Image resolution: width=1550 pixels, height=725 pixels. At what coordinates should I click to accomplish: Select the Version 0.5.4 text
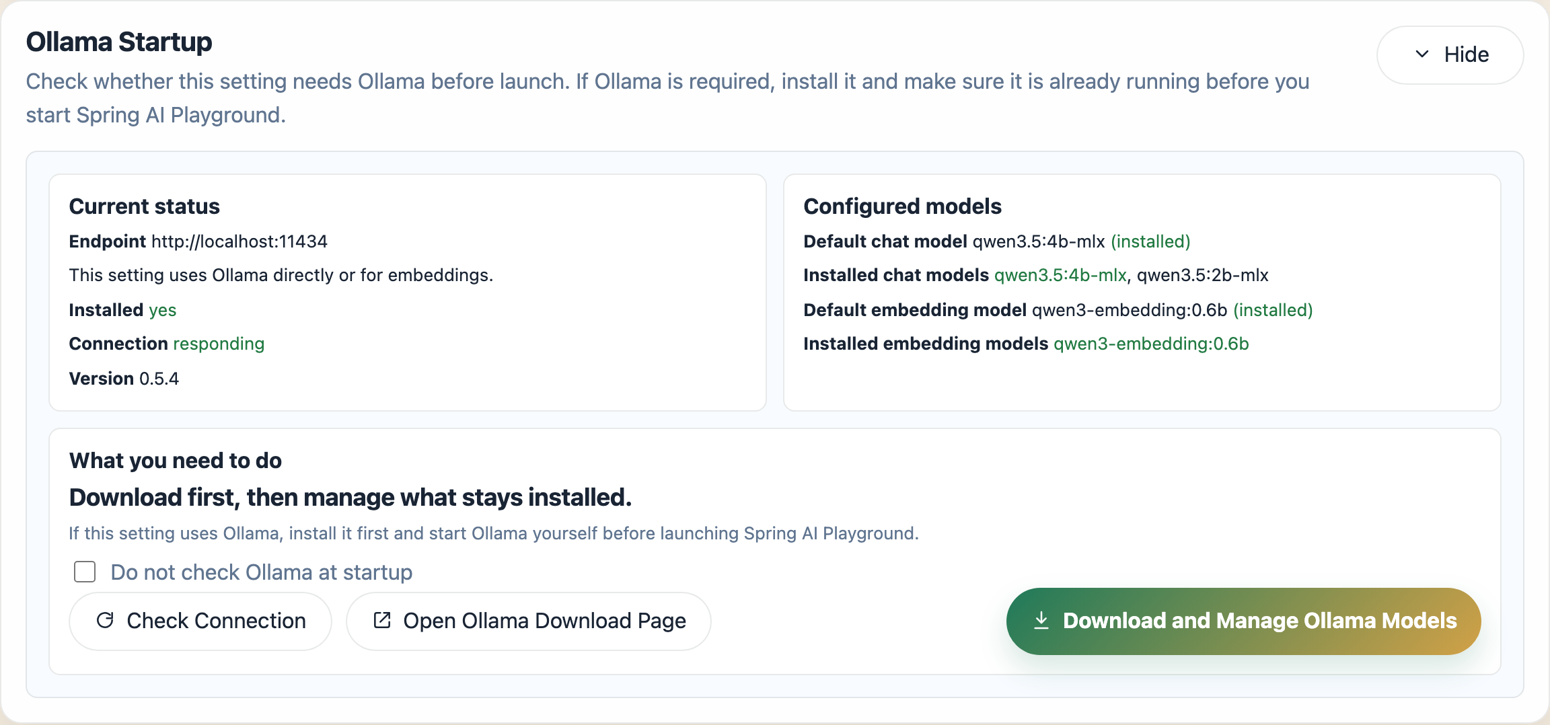tap(124, 379)
